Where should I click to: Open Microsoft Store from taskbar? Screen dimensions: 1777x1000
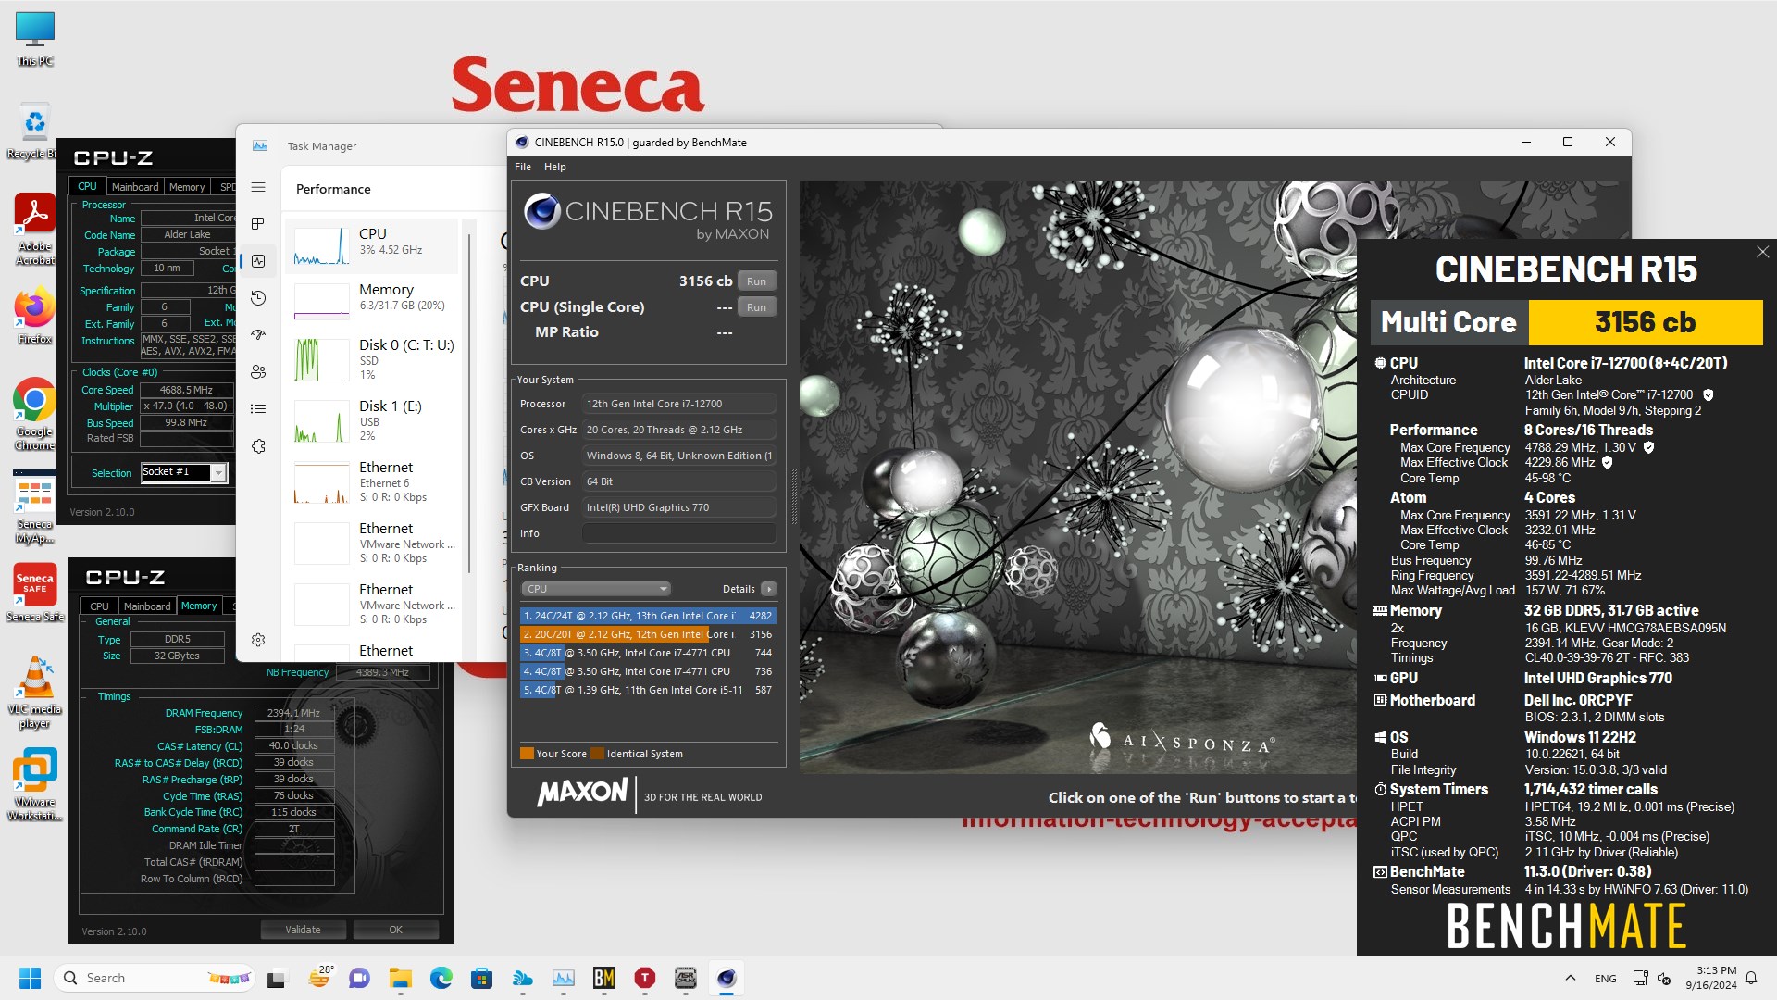click(x=481, y=978)
